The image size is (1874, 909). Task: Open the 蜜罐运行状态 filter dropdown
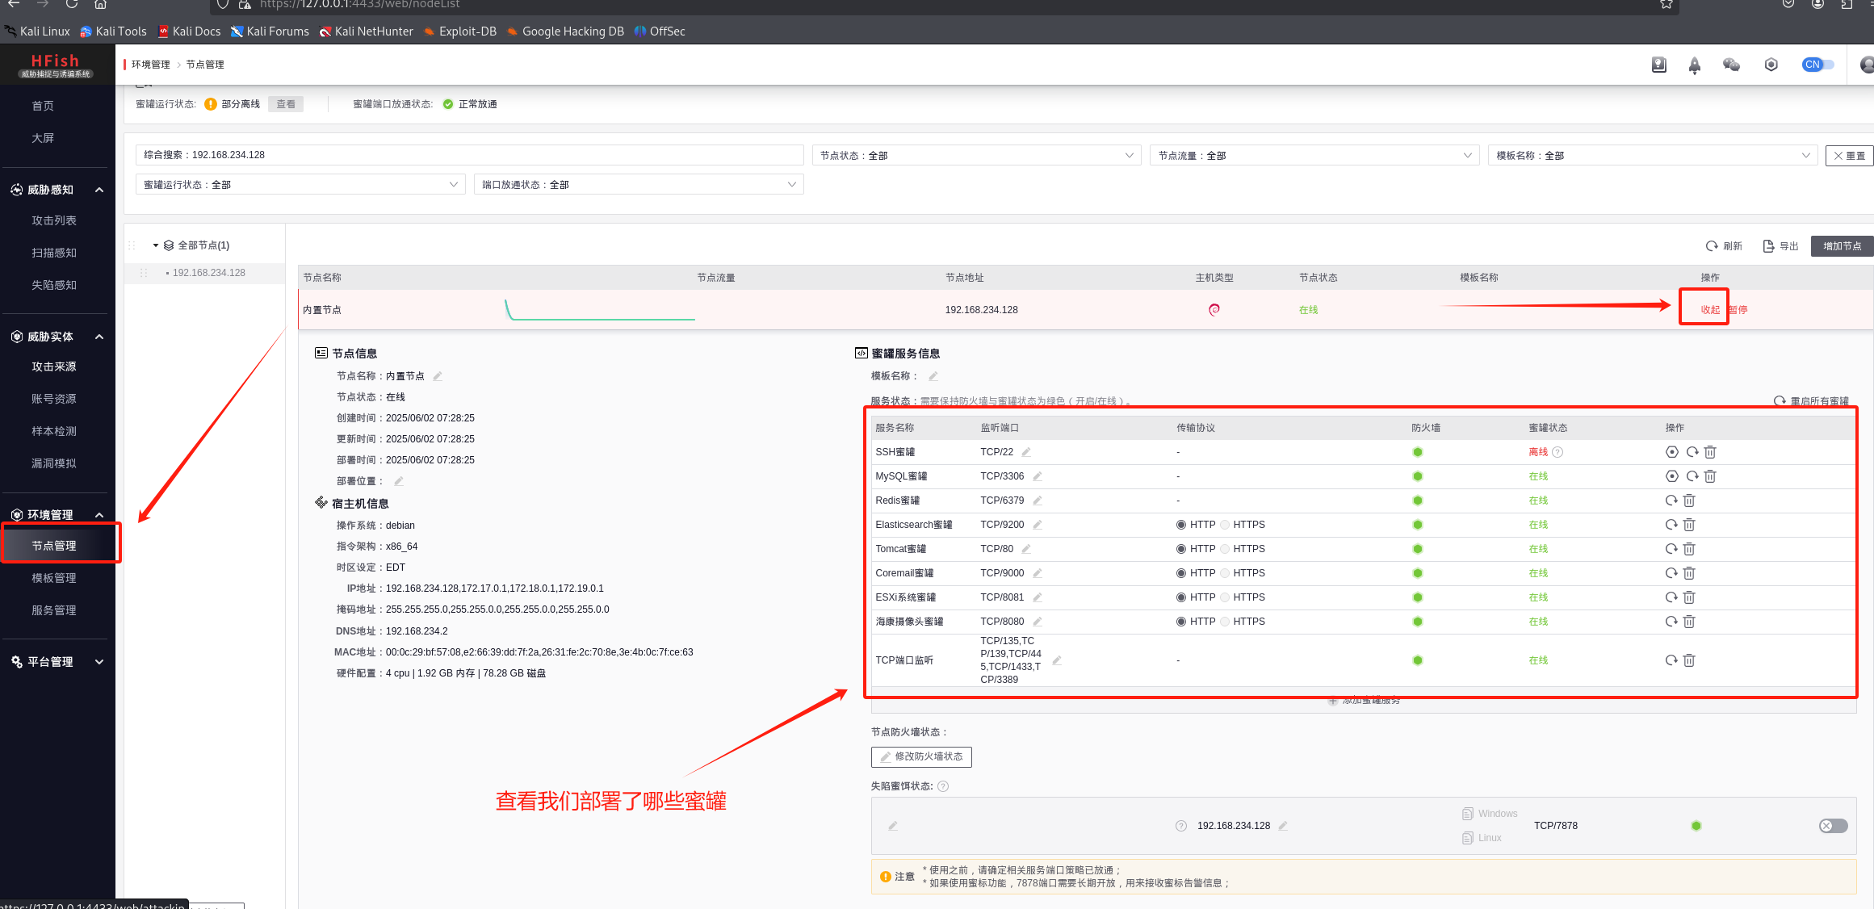300,185
